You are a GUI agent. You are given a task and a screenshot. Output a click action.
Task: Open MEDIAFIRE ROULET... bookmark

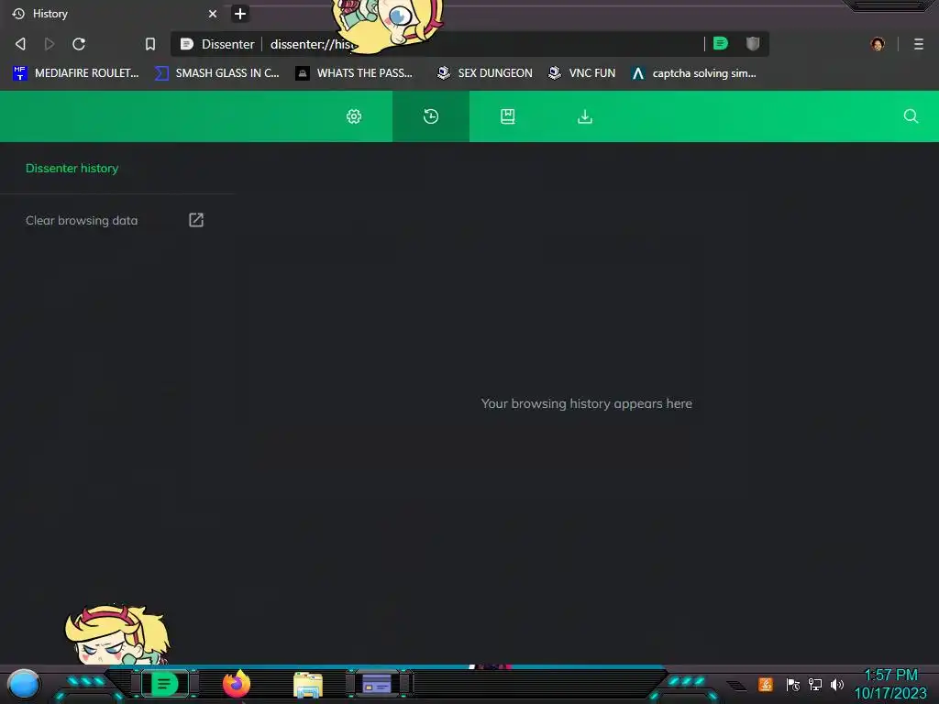[x=75, y=73]
